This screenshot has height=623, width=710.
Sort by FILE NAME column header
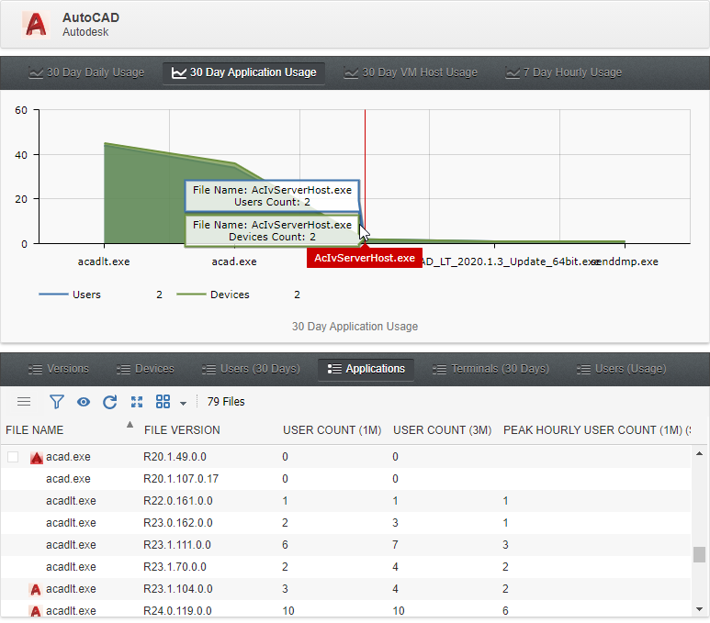click(x=34, y=430)
